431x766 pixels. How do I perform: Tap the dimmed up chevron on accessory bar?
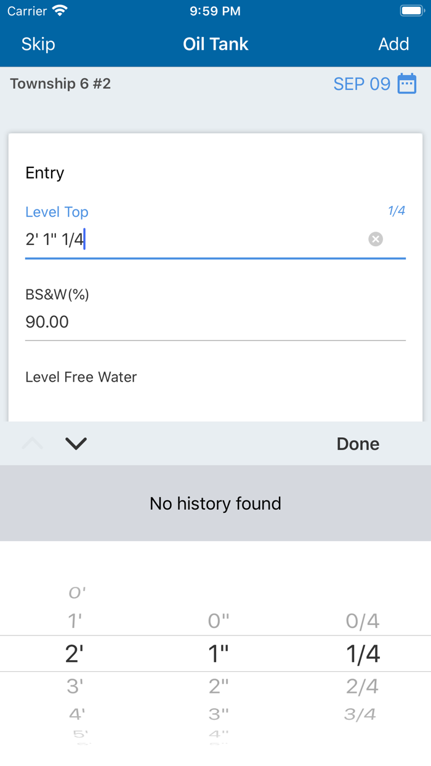pyautogui.click(x=32, y=443)
